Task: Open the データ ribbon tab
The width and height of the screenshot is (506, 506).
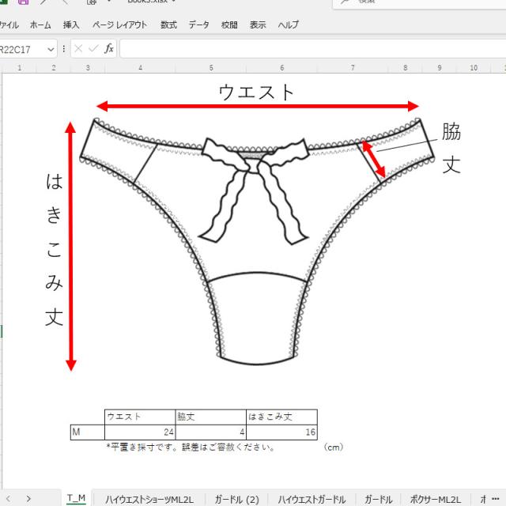Action: (198, 25)
